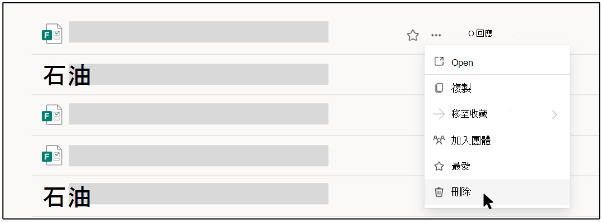Screen dimensions: 601x222
Task: Expand the 移至收藏 submenu chevron
Action: pos(555,114)
